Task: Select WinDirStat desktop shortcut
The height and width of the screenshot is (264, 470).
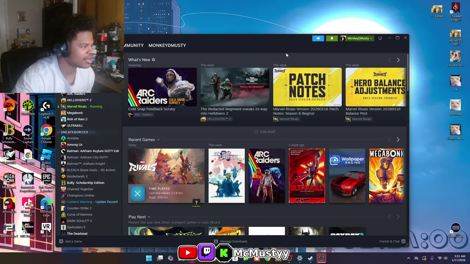Action: click(x=28, y=108)
